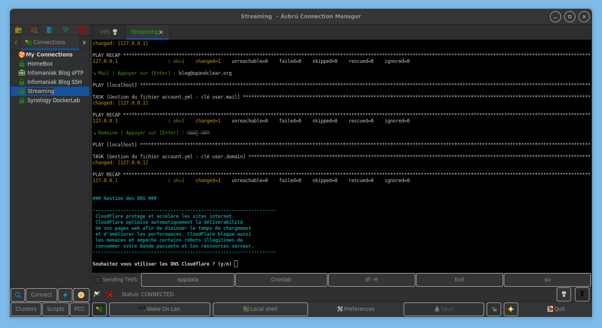The width and height of the screenshot is (602, 328).
Task: Click the yellow sparkle star icon button
Action: 511,309
